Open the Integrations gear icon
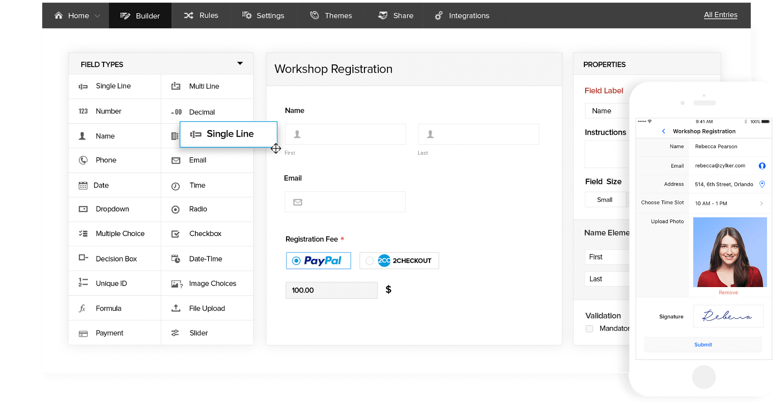The image size is (779, 404). point(439,15)
